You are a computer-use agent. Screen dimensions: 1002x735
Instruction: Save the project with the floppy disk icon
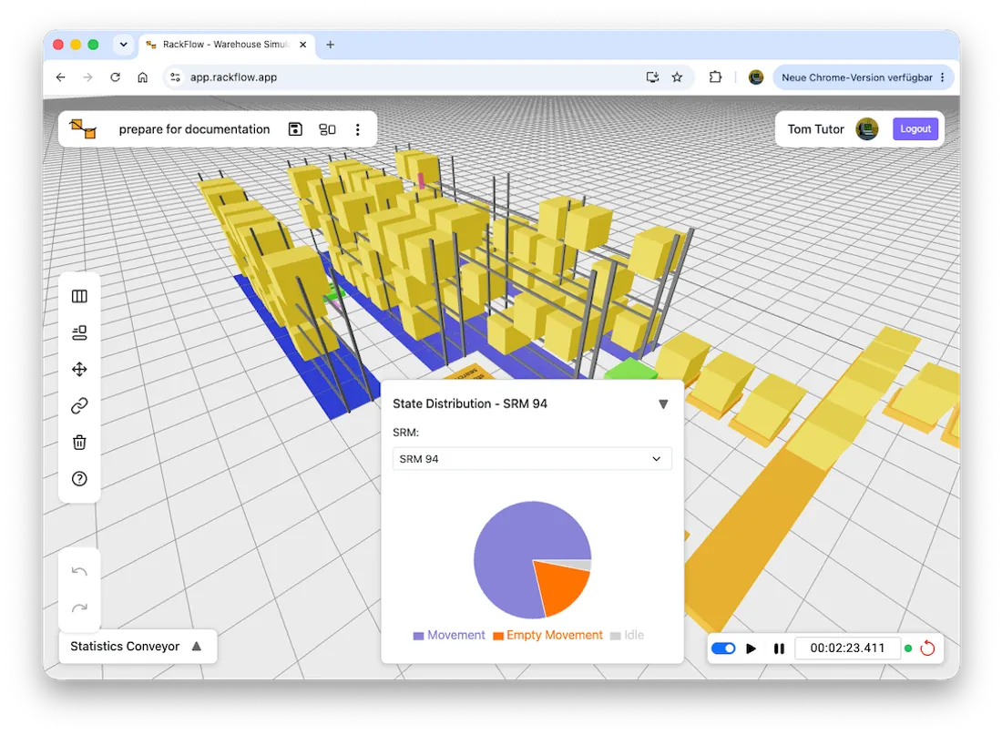[x=295, y=129]
